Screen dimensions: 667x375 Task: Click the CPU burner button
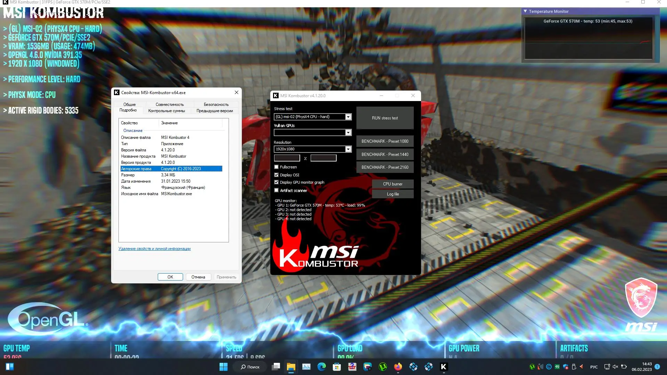coord(393,184)
